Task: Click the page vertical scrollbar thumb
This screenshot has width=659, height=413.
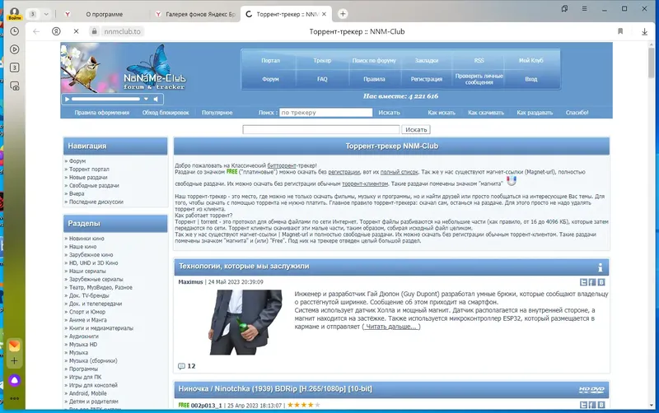Action: 652,63
